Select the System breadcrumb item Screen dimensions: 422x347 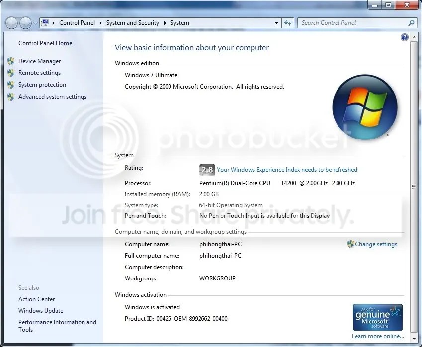point(180,23)
